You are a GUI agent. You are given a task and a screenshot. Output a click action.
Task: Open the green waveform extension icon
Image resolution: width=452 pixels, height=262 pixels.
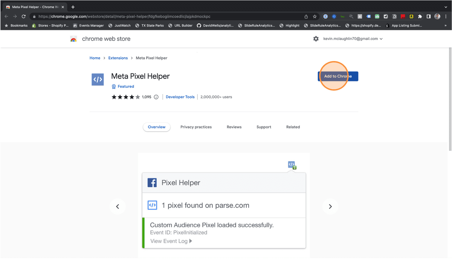(x=377, y=17)
